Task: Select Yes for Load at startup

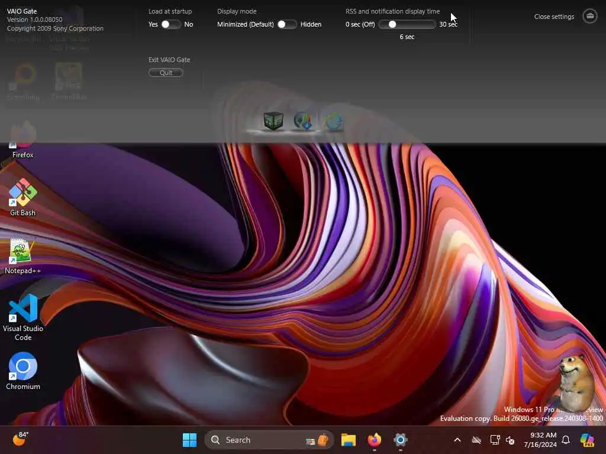Action: click(x=153, y=24)
